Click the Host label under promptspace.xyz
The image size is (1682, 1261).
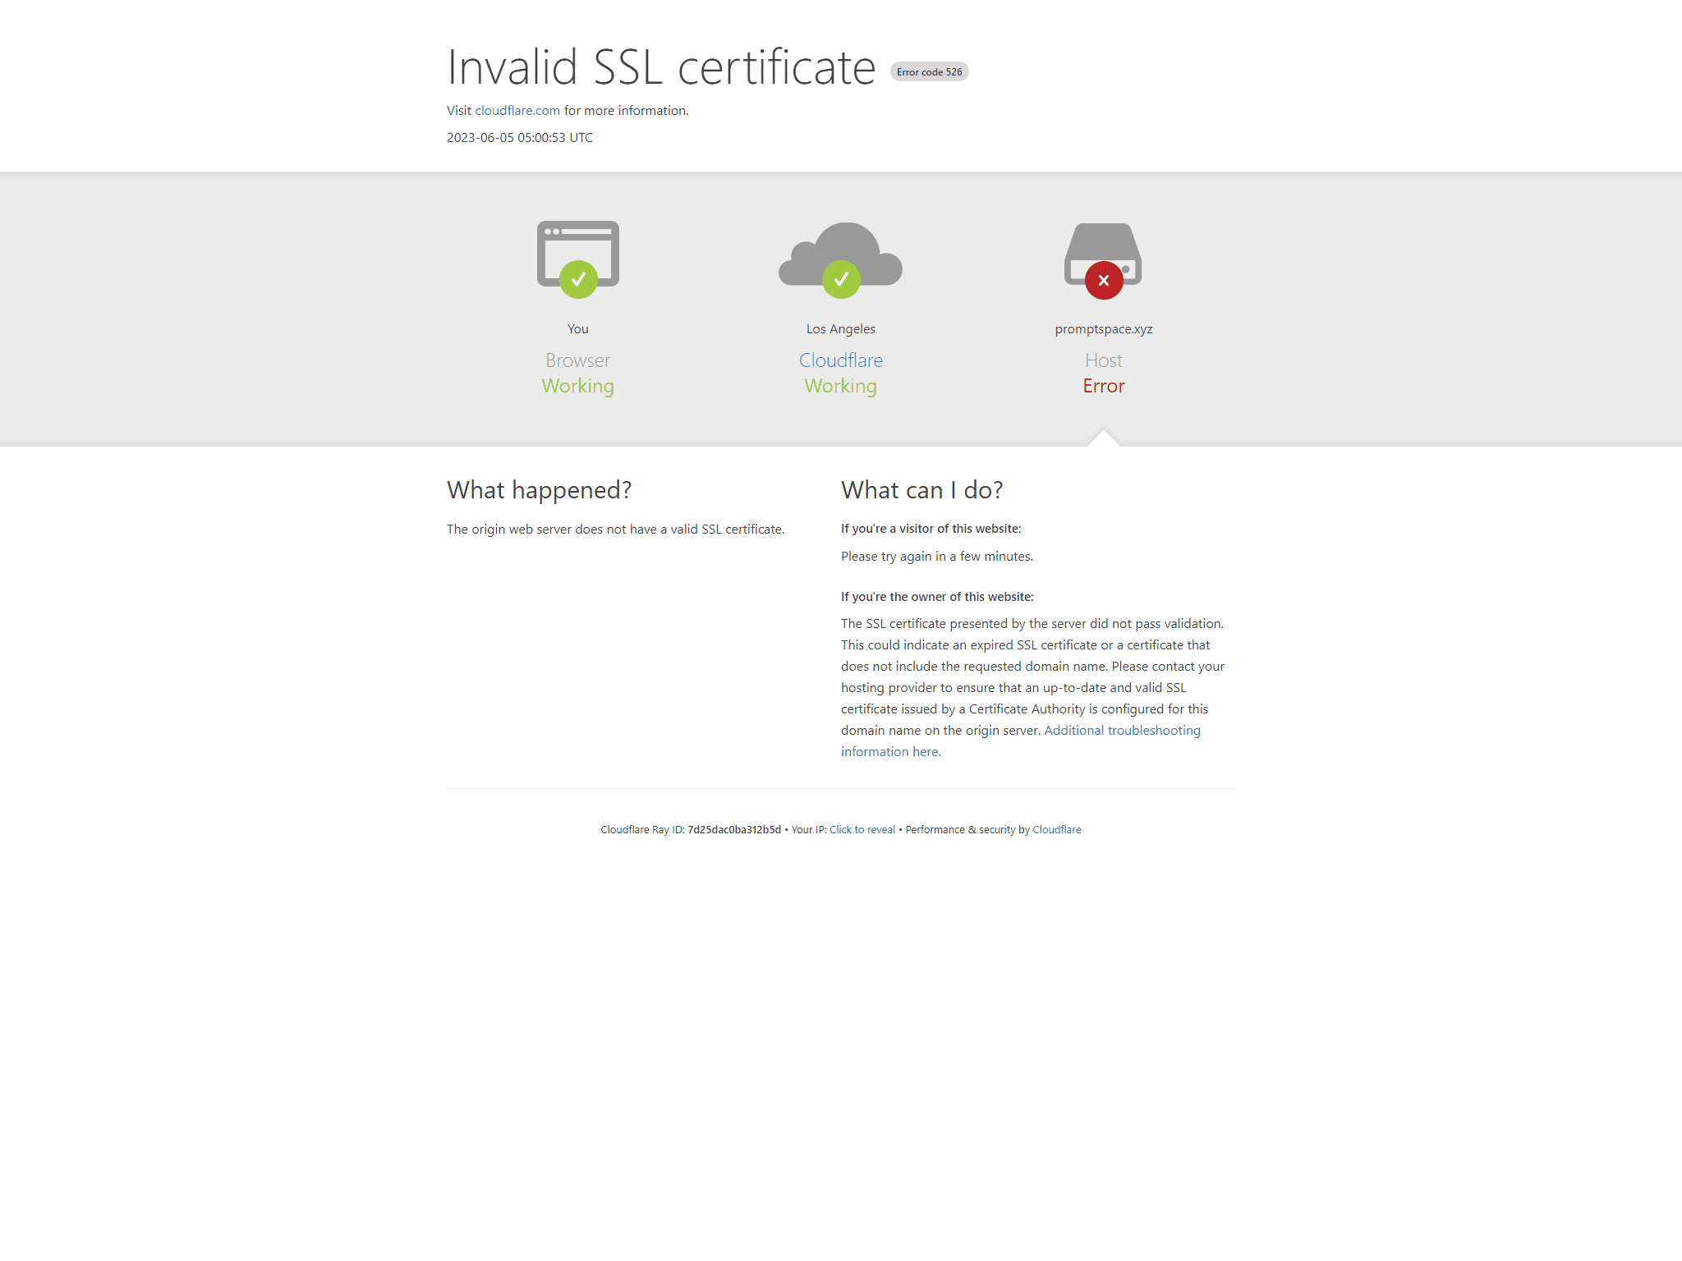pos(1104,360)
